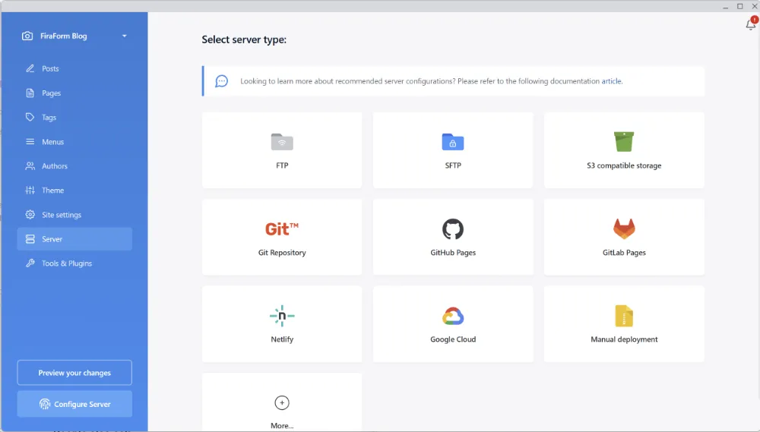Click the SFTP locked folder icon
This screenshot has width=760, height=432.
453,142
